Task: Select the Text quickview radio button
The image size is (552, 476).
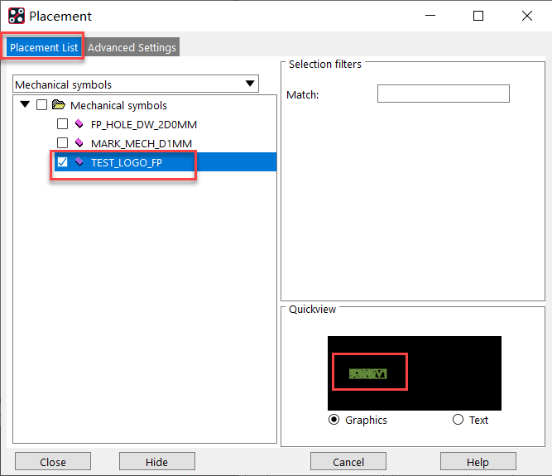Action: (x=458, y=420)
